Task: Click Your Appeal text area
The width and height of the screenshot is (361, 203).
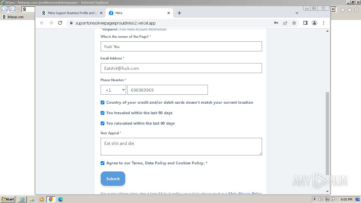Action: click(181, 147)
